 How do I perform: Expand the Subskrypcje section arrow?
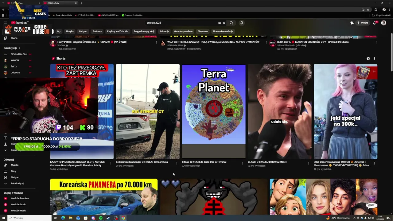[20, 48]
